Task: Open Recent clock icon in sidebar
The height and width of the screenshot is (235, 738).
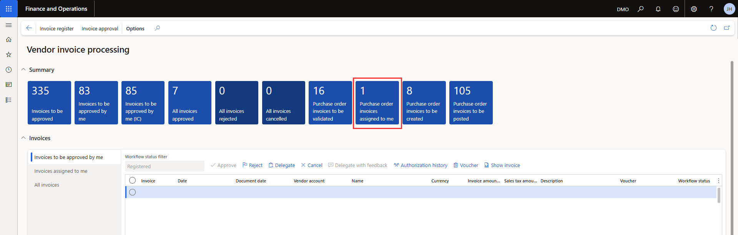Action: 8,70
